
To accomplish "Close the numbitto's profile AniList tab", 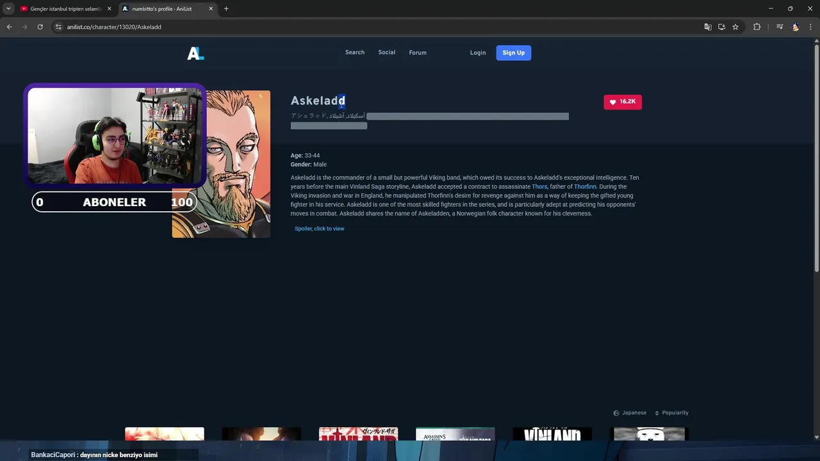I will point(211,9).
